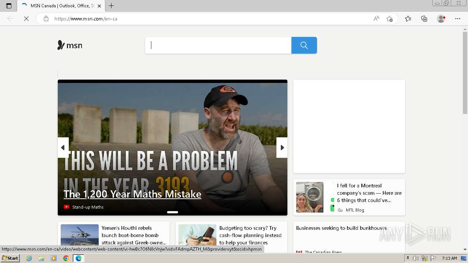
Task: Open The 1,200 Year Maths Mistake headline
Action: pos(132,194)
